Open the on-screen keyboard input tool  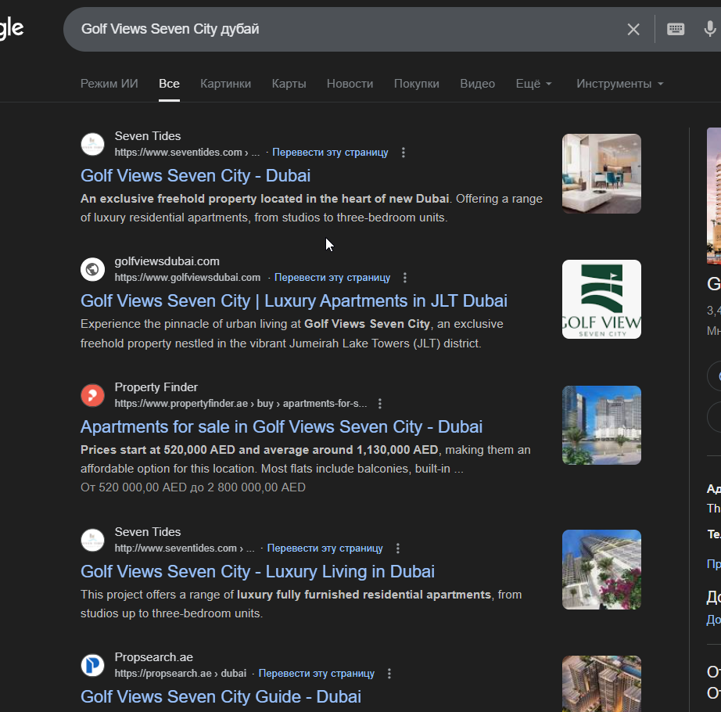[x=676, y=30]
